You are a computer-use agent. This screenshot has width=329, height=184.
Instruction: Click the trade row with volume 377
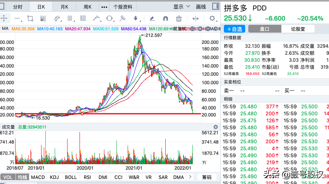pos(251,107)
